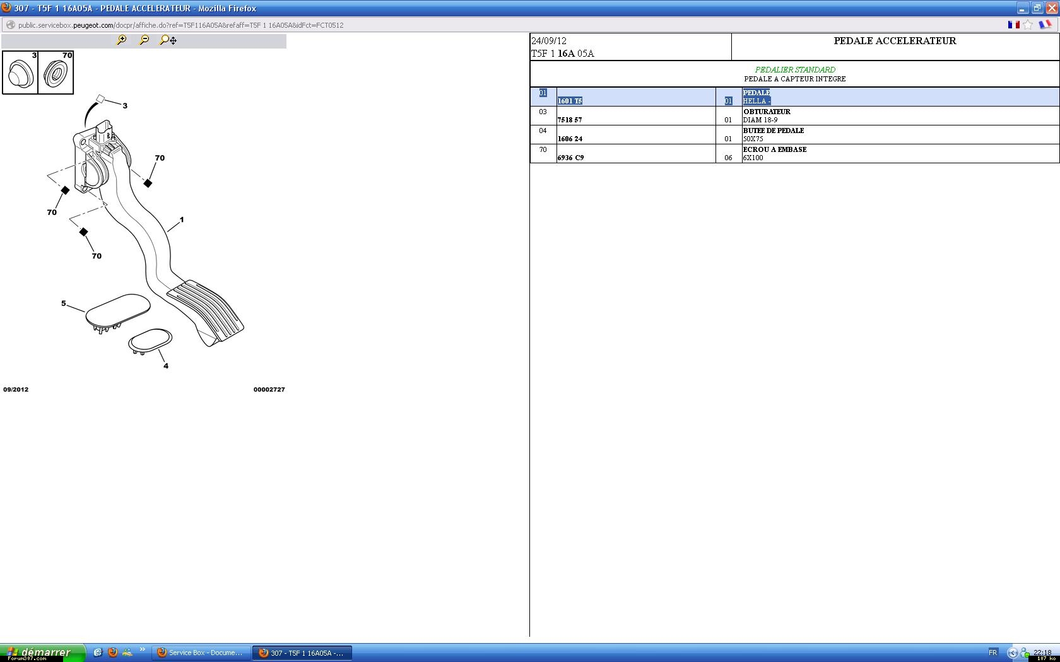Open the démarrer start menu
The width and height of the screenshot is (1060, 662).
tap(42, 652)
